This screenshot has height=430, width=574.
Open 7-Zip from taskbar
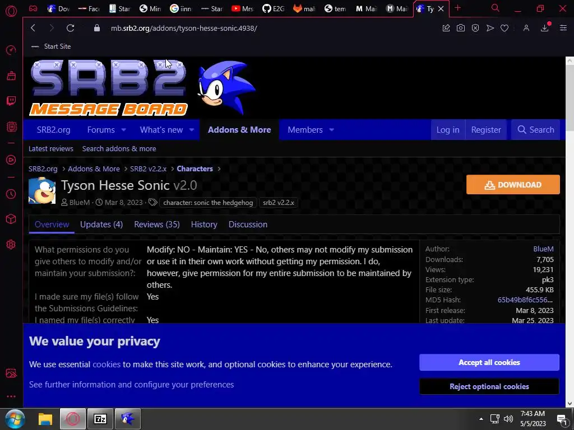tap(100, 419)
